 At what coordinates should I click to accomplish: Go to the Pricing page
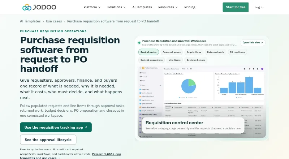pyautogui.click(x=190, y=7)
